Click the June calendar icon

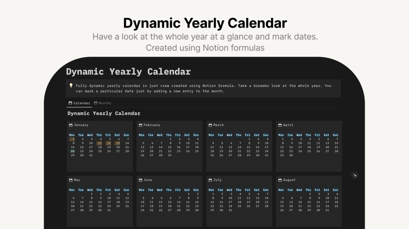click(x=140, y=180)
